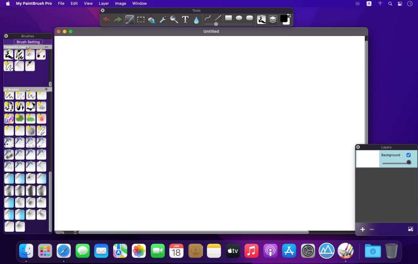
Task: Select the Text tool
Action: (185, 19)
